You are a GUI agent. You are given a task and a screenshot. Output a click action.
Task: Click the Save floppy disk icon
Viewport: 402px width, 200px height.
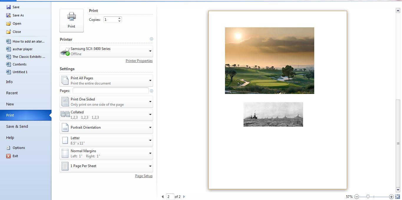8,7
